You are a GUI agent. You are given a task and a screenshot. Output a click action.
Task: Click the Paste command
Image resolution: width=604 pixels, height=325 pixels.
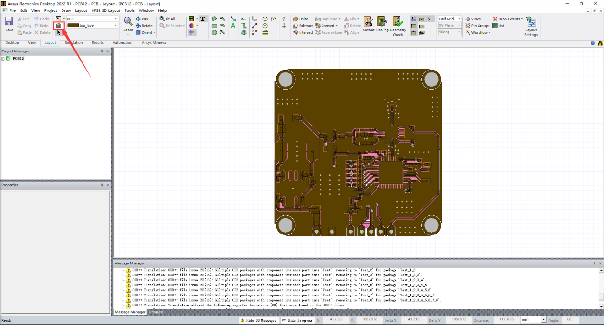pyautogui.click(x=24, y=33)
